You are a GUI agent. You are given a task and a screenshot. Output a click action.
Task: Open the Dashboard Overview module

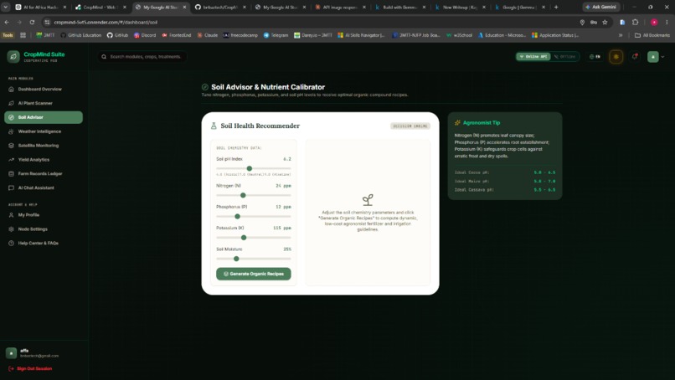[40, 89]
